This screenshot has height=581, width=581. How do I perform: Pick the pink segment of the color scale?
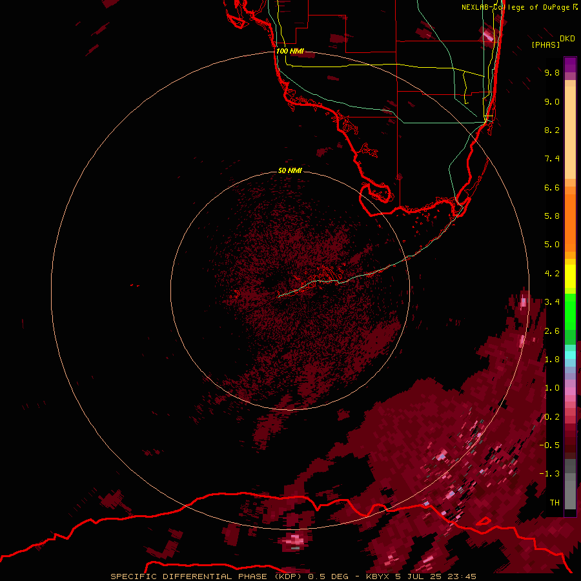570,391
